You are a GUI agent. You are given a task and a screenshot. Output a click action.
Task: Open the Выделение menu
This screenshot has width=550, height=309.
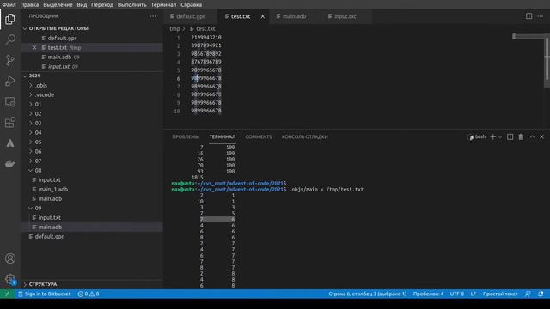coord(58,4)
